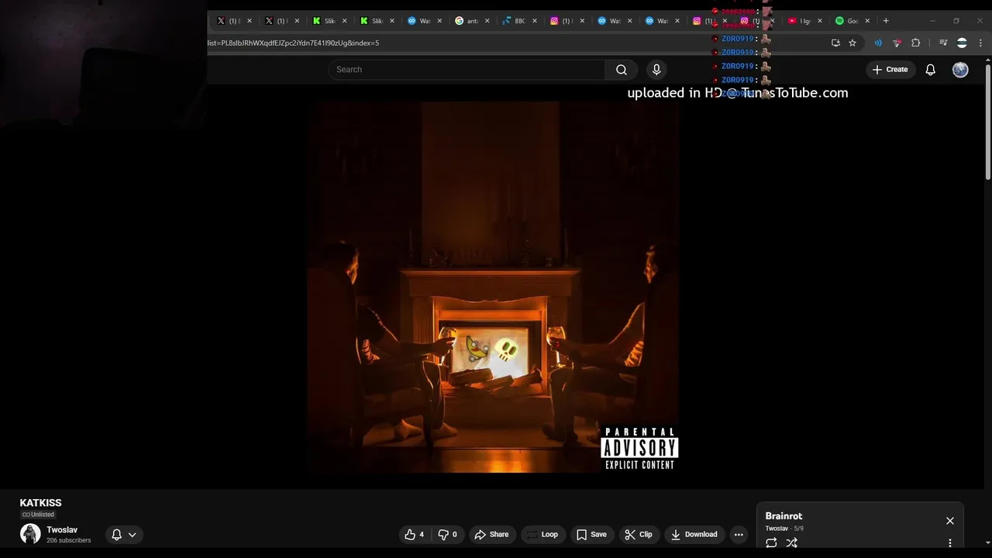The width and height of the screenshot is (992, 558).
Task: Open the Brainrot playlist title
Action: (x=784, y=516)
